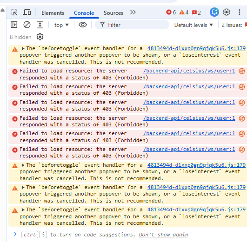This screenshot has width=247, height=242.
Task: Open the blue AI assistance icon
Action: pos(214,12)
